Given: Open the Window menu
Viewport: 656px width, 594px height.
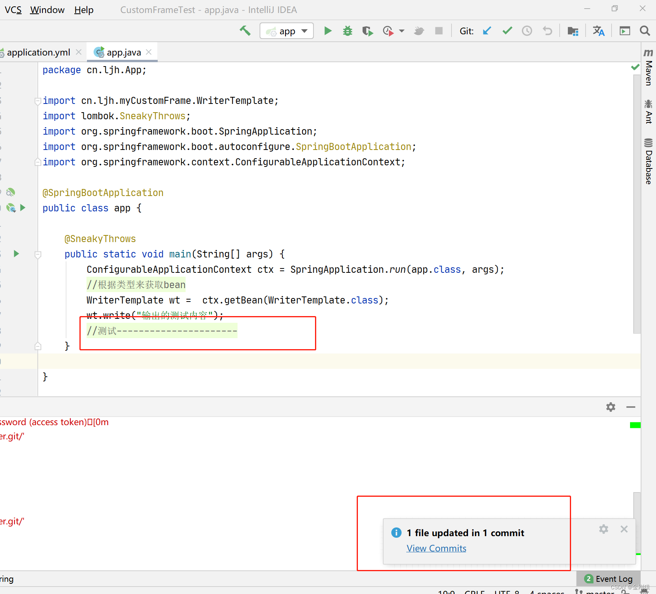Looking at the screenshot, I should 47,10.
